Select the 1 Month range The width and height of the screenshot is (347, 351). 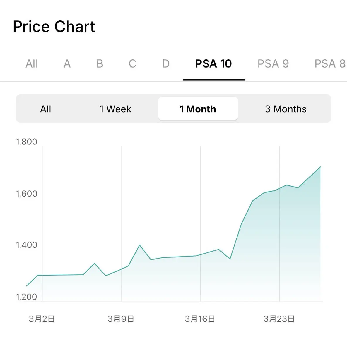(198, 109)
